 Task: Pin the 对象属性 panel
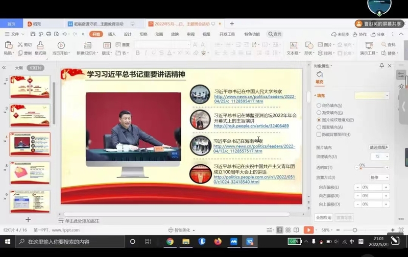coord(381,66)
